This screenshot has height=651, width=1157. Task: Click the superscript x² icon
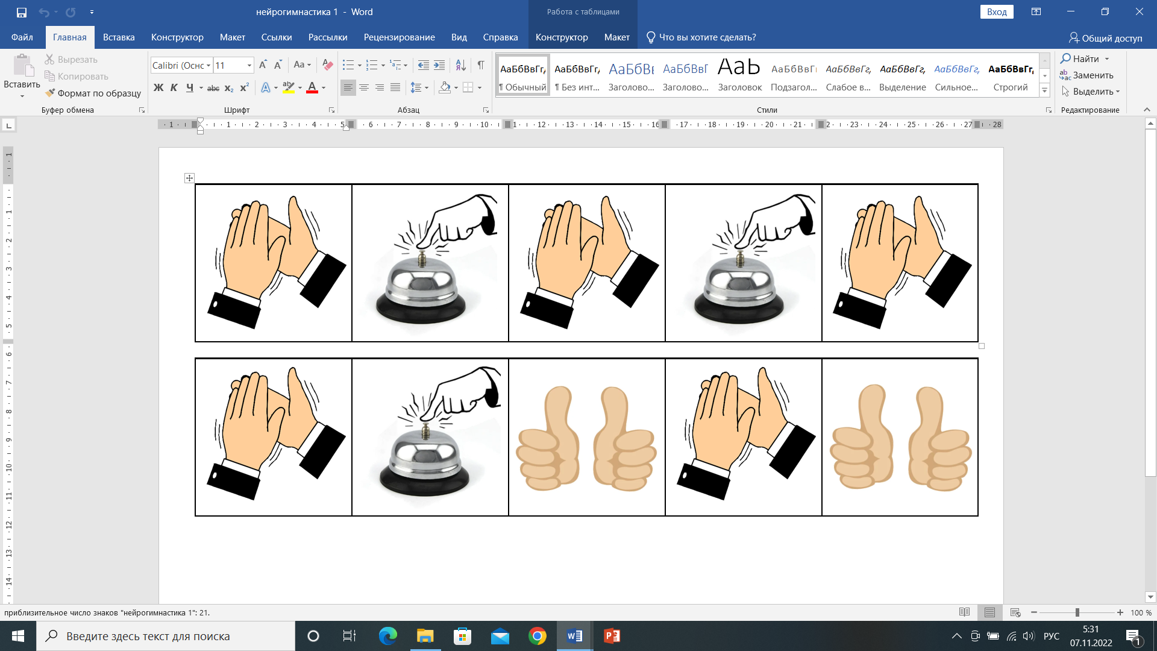tap(244, 88)
